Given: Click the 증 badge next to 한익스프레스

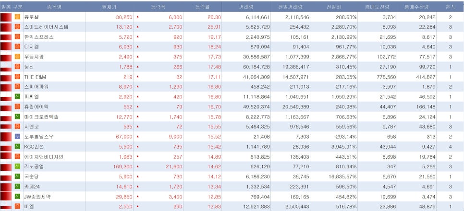Looking at the screenshot, I should [x=17, y=37].
